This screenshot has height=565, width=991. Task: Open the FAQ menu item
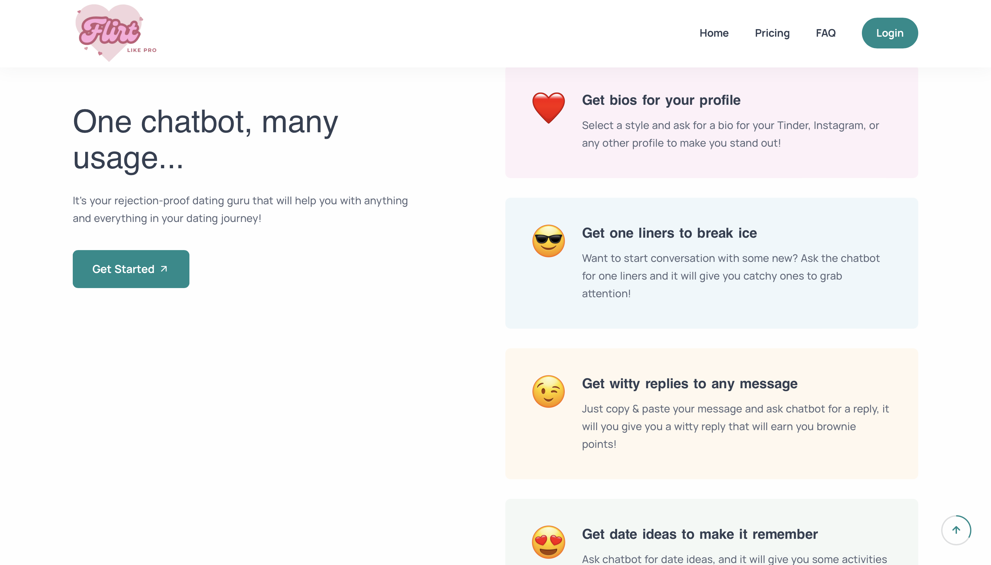[826, 33]
